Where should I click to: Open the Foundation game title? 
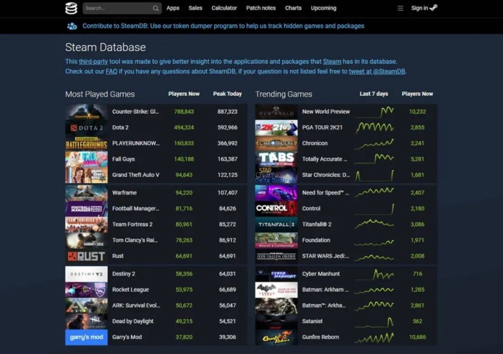(x=316, y=240)
